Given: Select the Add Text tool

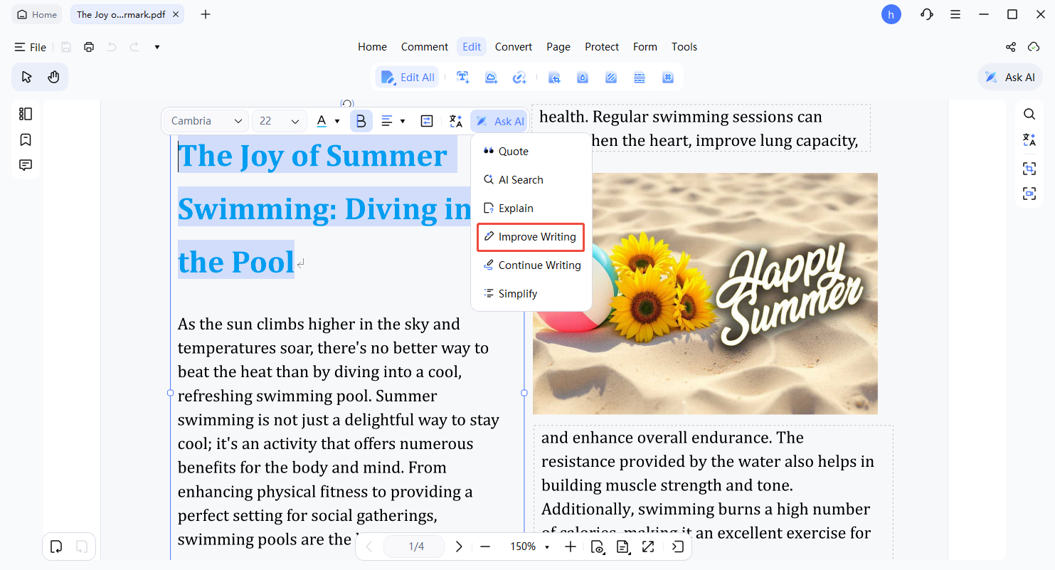Looking at the screenshot, I should tap(462, 77).
